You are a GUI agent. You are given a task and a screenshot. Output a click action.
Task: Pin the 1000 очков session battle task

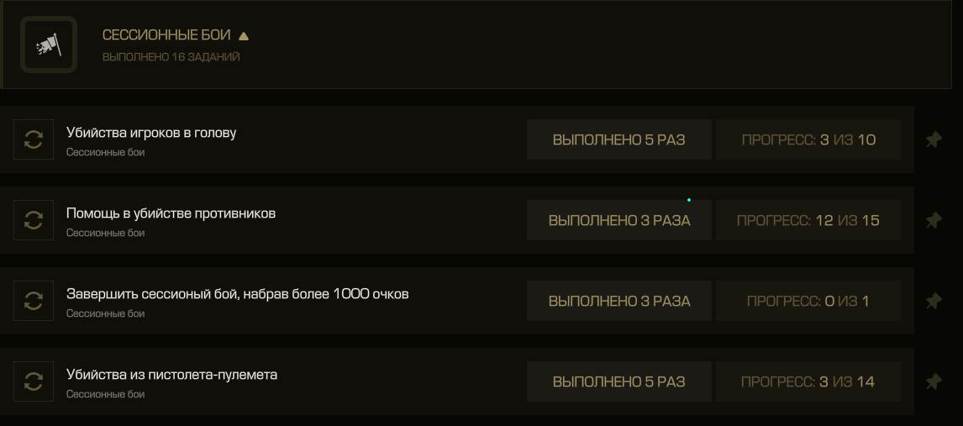[x=934, y=302]
